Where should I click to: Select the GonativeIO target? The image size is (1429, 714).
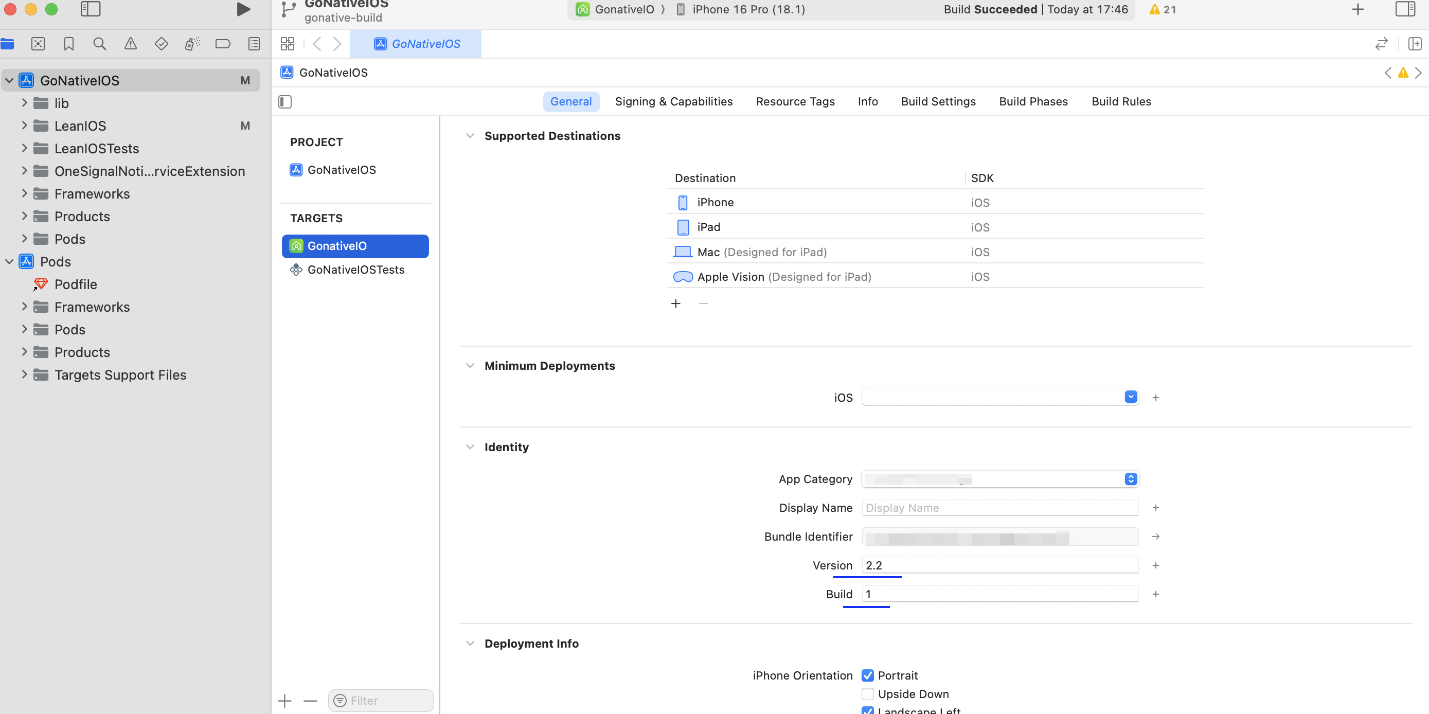[x=355, y=246]
